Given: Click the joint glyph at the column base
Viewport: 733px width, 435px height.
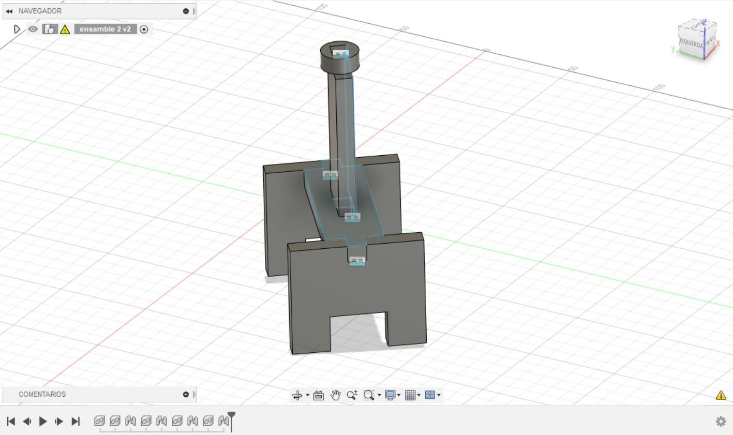Looking at the screenshot, I should (x=352, y=217).
